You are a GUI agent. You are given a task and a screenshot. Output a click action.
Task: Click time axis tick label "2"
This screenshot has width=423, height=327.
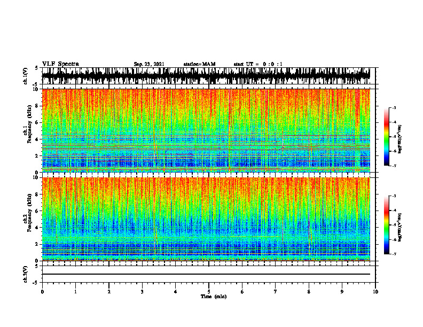[109, 292]
